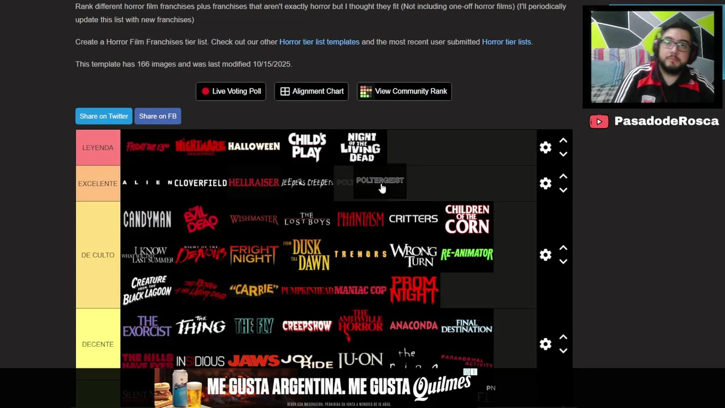The width and height of the screenshot is (725, 408).
Task: Pick the Hellraiser logo
Action: point(254,183)
